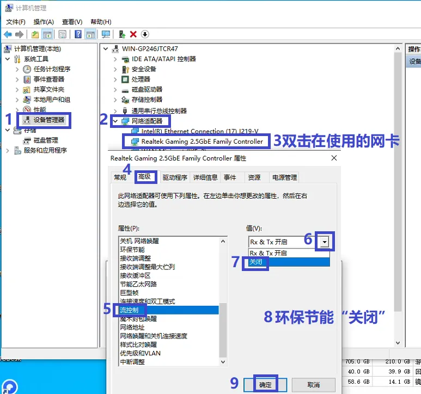Switch to the 电源管理 tab
This screenshot has height=394, width=421.
tap(285, 177)
